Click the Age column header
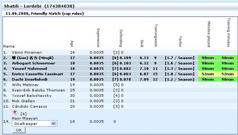The width and height of the screenshot is (238, 135). pyautogui.click(x=72, y=44)
